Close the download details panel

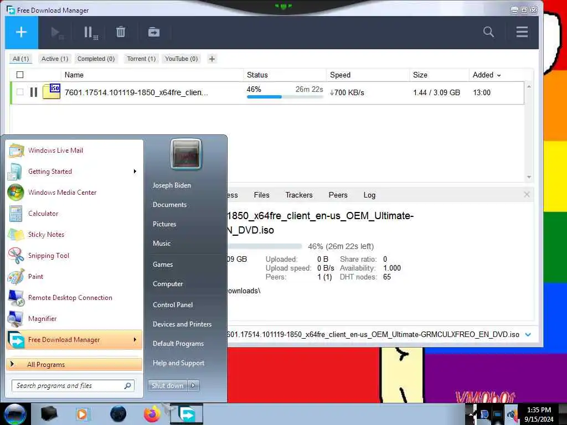tap(527, 194)
